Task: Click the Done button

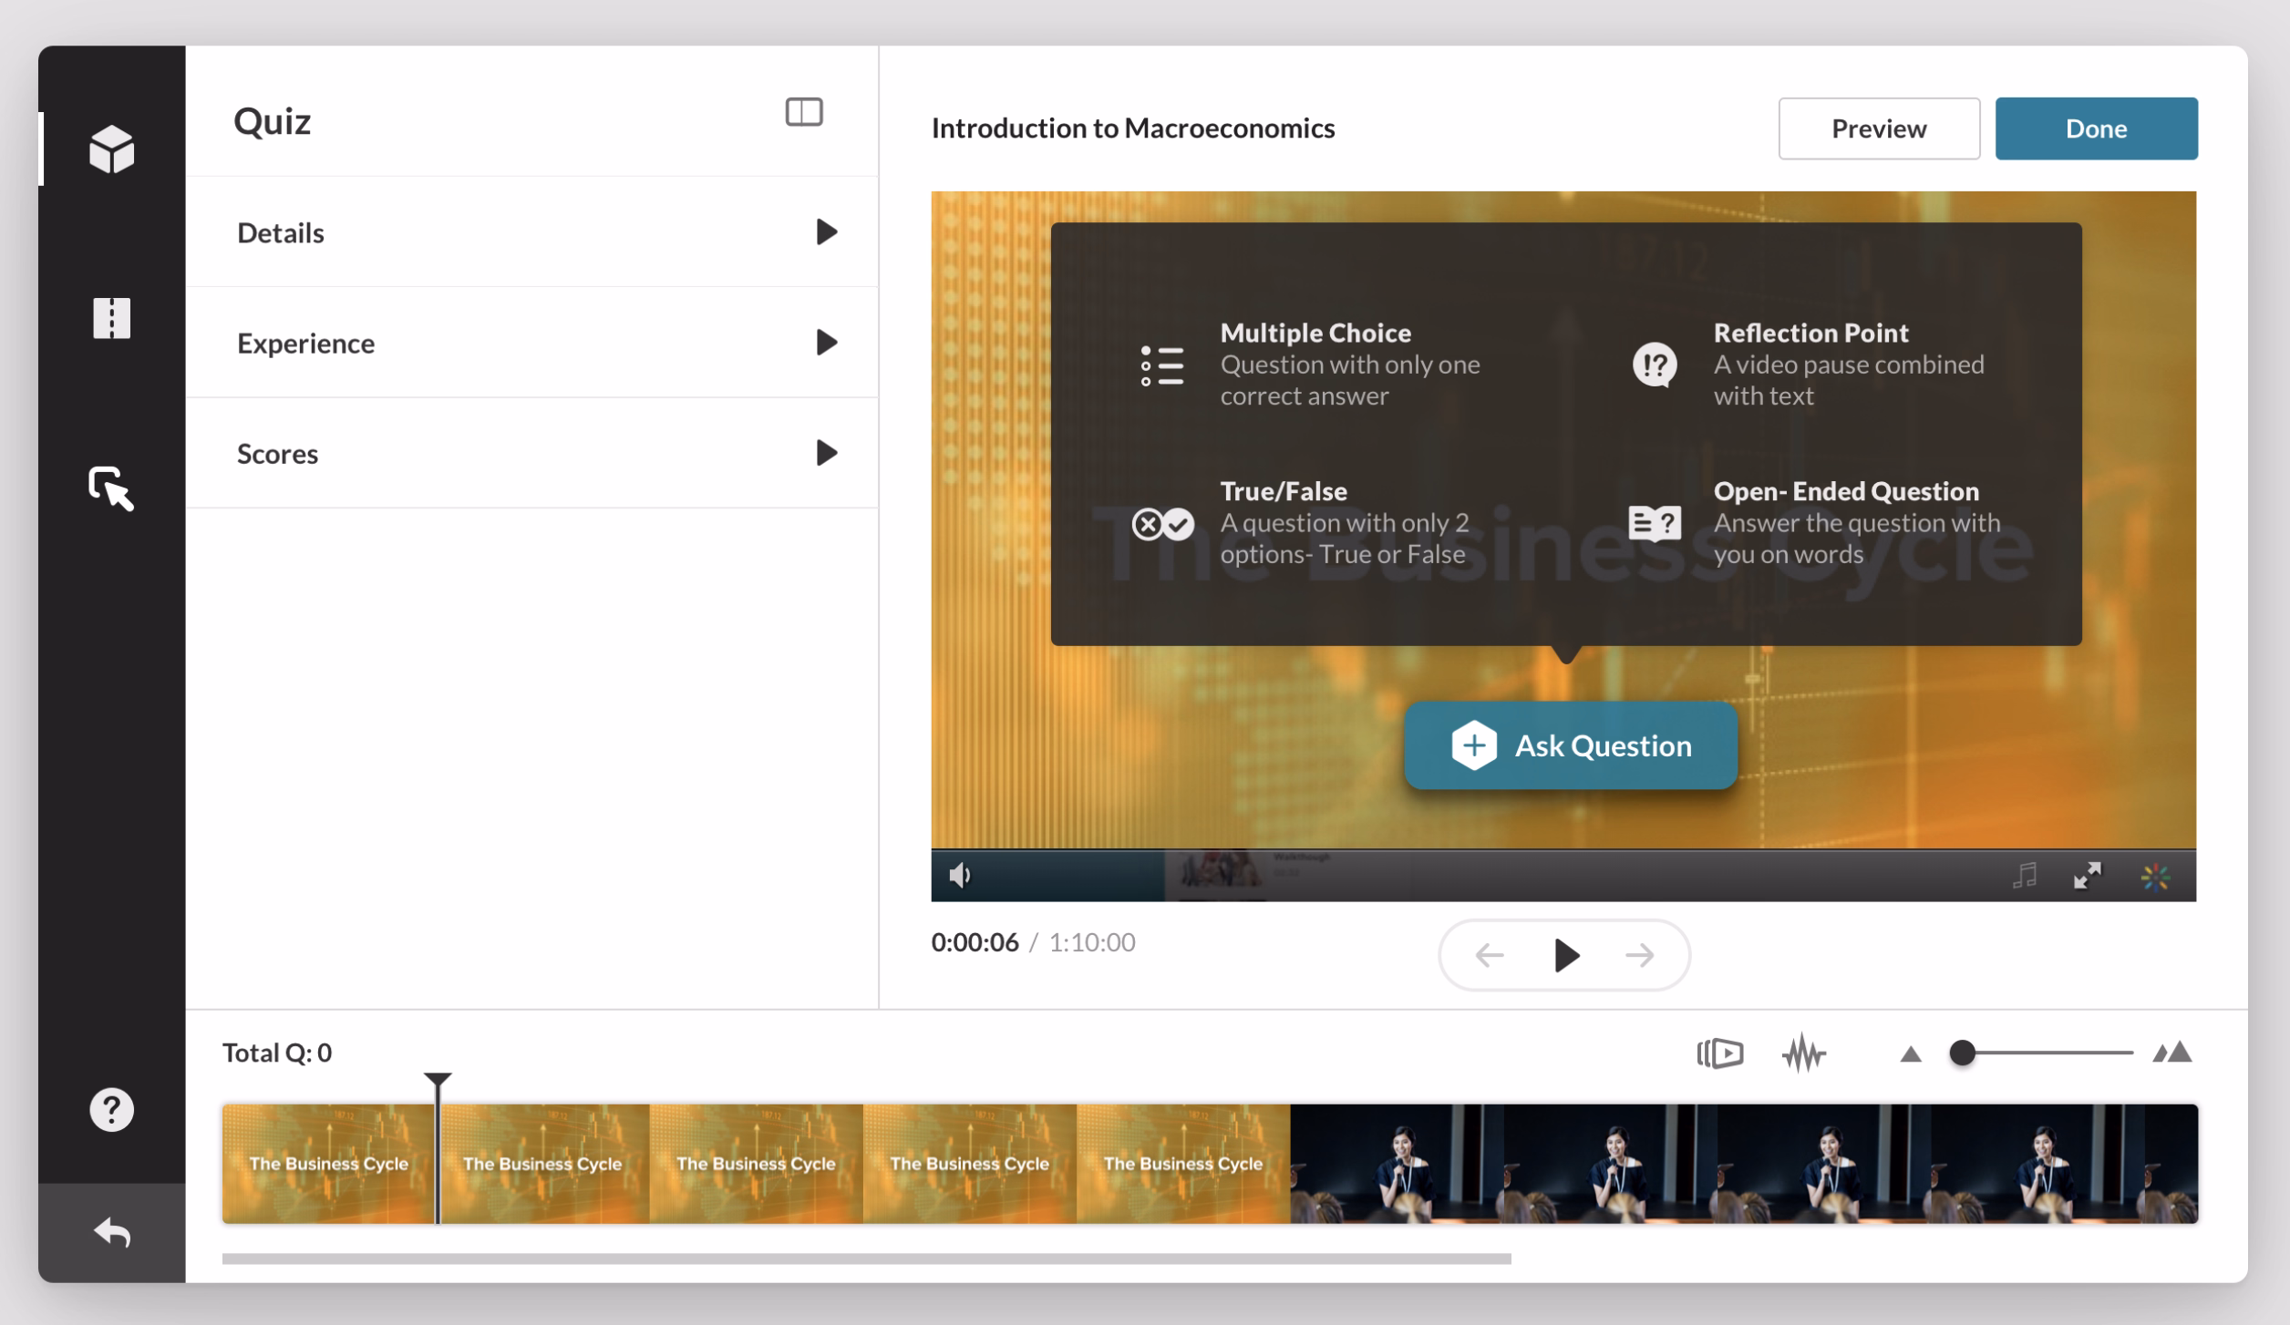Action: (x=2096, y=128)
